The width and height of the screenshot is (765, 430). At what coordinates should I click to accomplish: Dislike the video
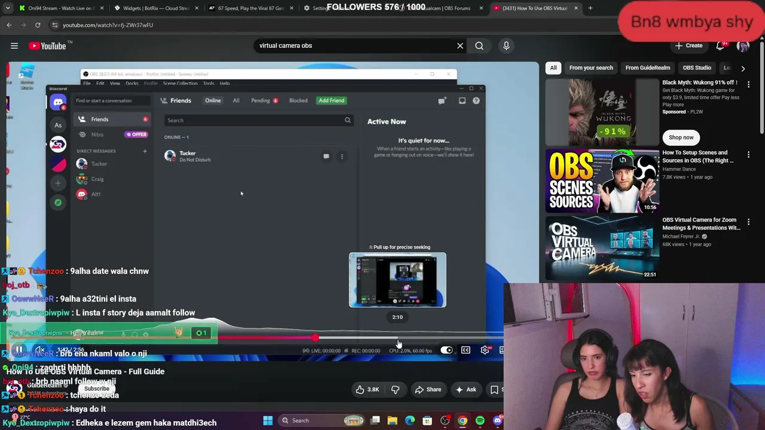point(395,389)
